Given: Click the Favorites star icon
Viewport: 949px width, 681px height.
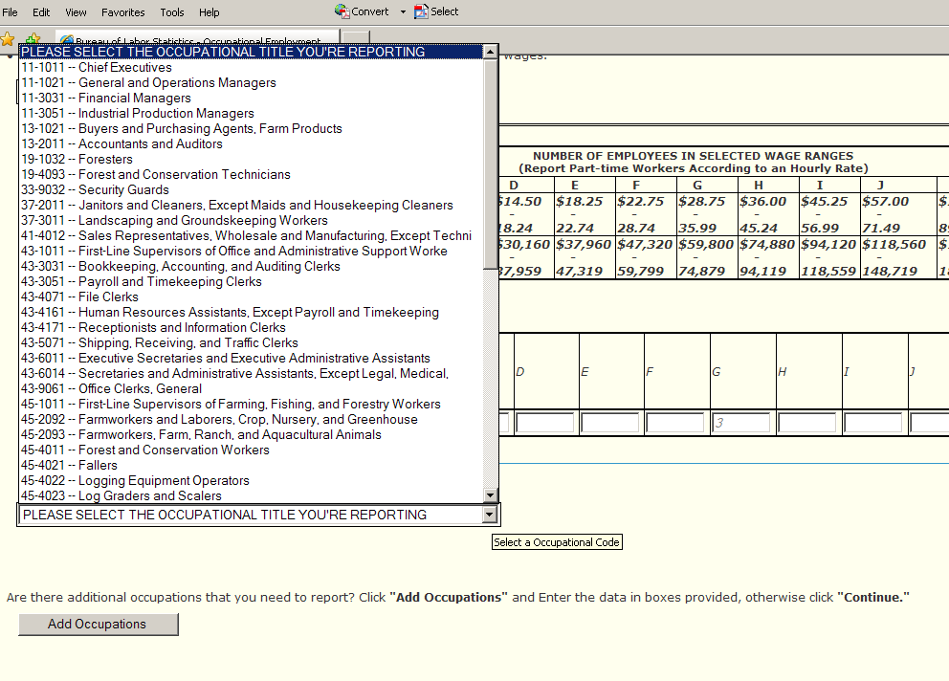Looking at the screenshot, I should tap(8, 40).
